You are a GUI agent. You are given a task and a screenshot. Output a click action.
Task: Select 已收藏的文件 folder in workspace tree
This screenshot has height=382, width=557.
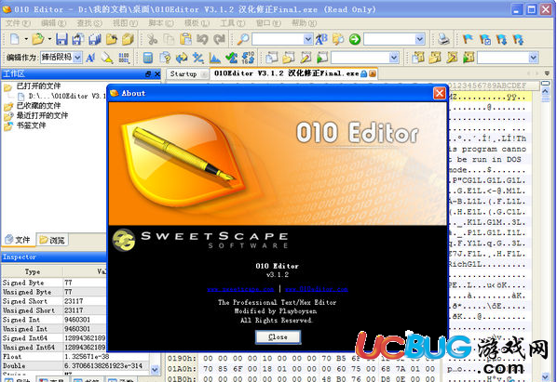[38, 106]
